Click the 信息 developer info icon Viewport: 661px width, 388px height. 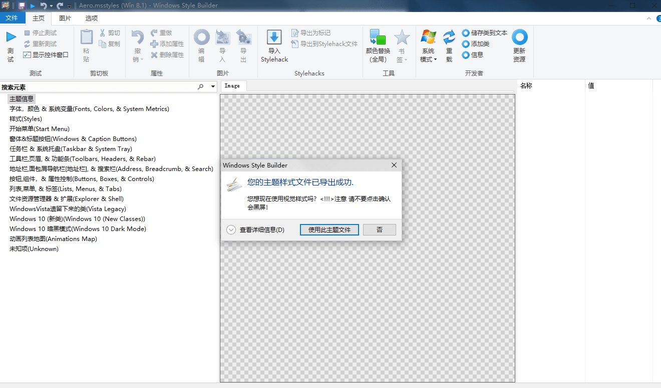pyautogui.click(x=466, y=55)
